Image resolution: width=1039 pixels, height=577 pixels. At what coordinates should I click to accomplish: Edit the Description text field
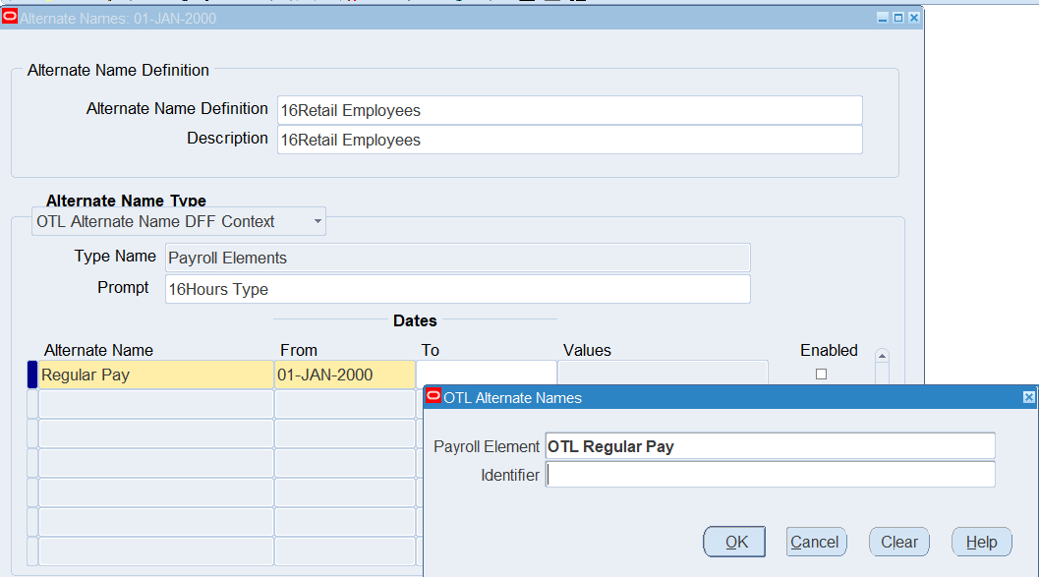click(x=569, y=140)
